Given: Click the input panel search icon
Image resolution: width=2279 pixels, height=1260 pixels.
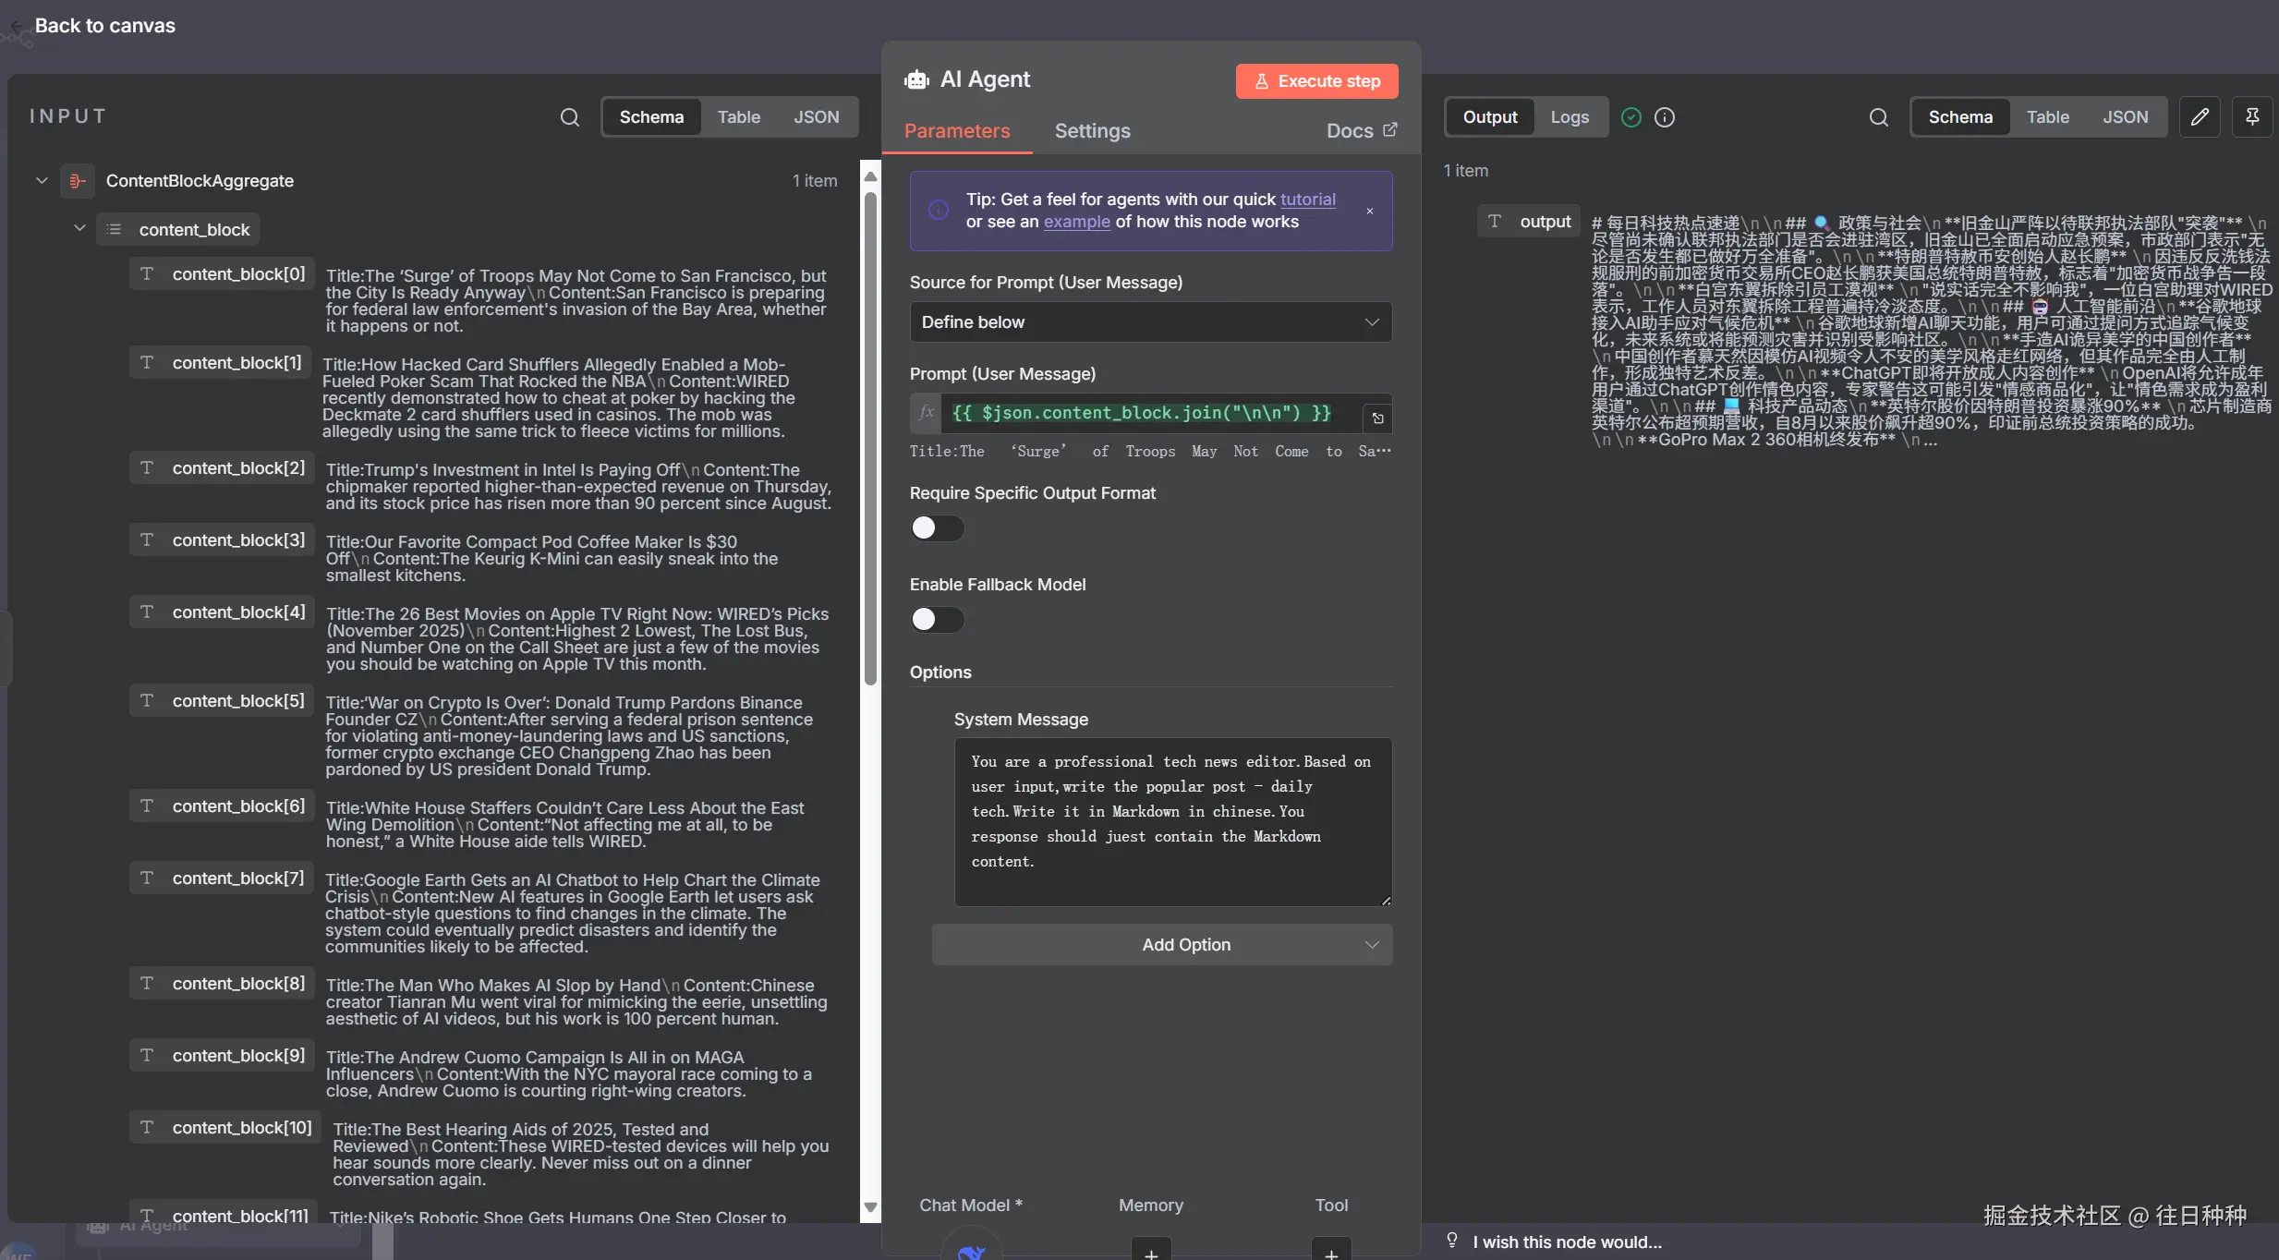Looking at the screenshot, I should pos(570,117).
